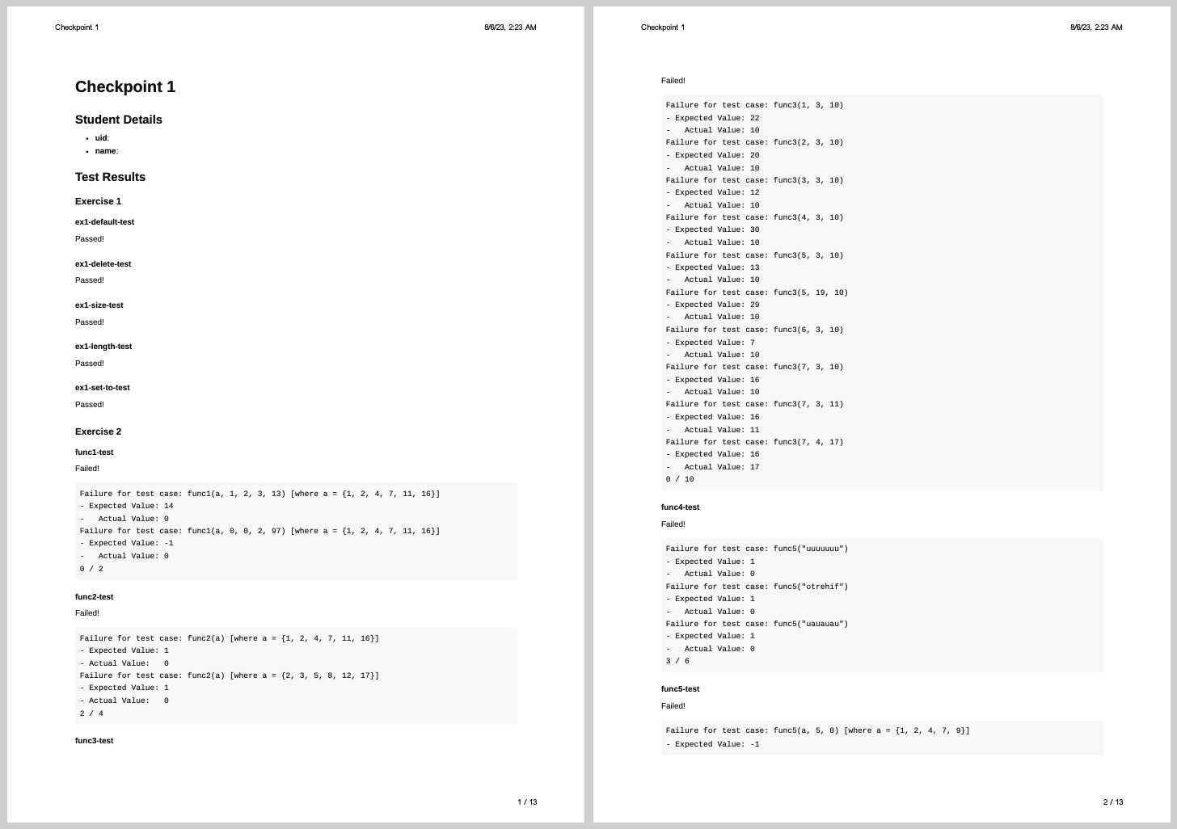The width and height of the screenshot is (1177, 829).
Task: Click the 0 / 10 score line
Action: [679, 479]
